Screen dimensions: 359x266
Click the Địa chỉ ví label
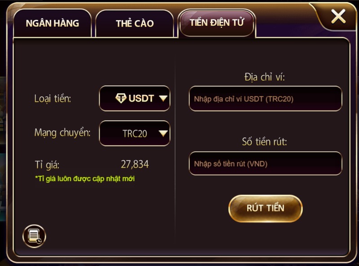coord(264,77)
